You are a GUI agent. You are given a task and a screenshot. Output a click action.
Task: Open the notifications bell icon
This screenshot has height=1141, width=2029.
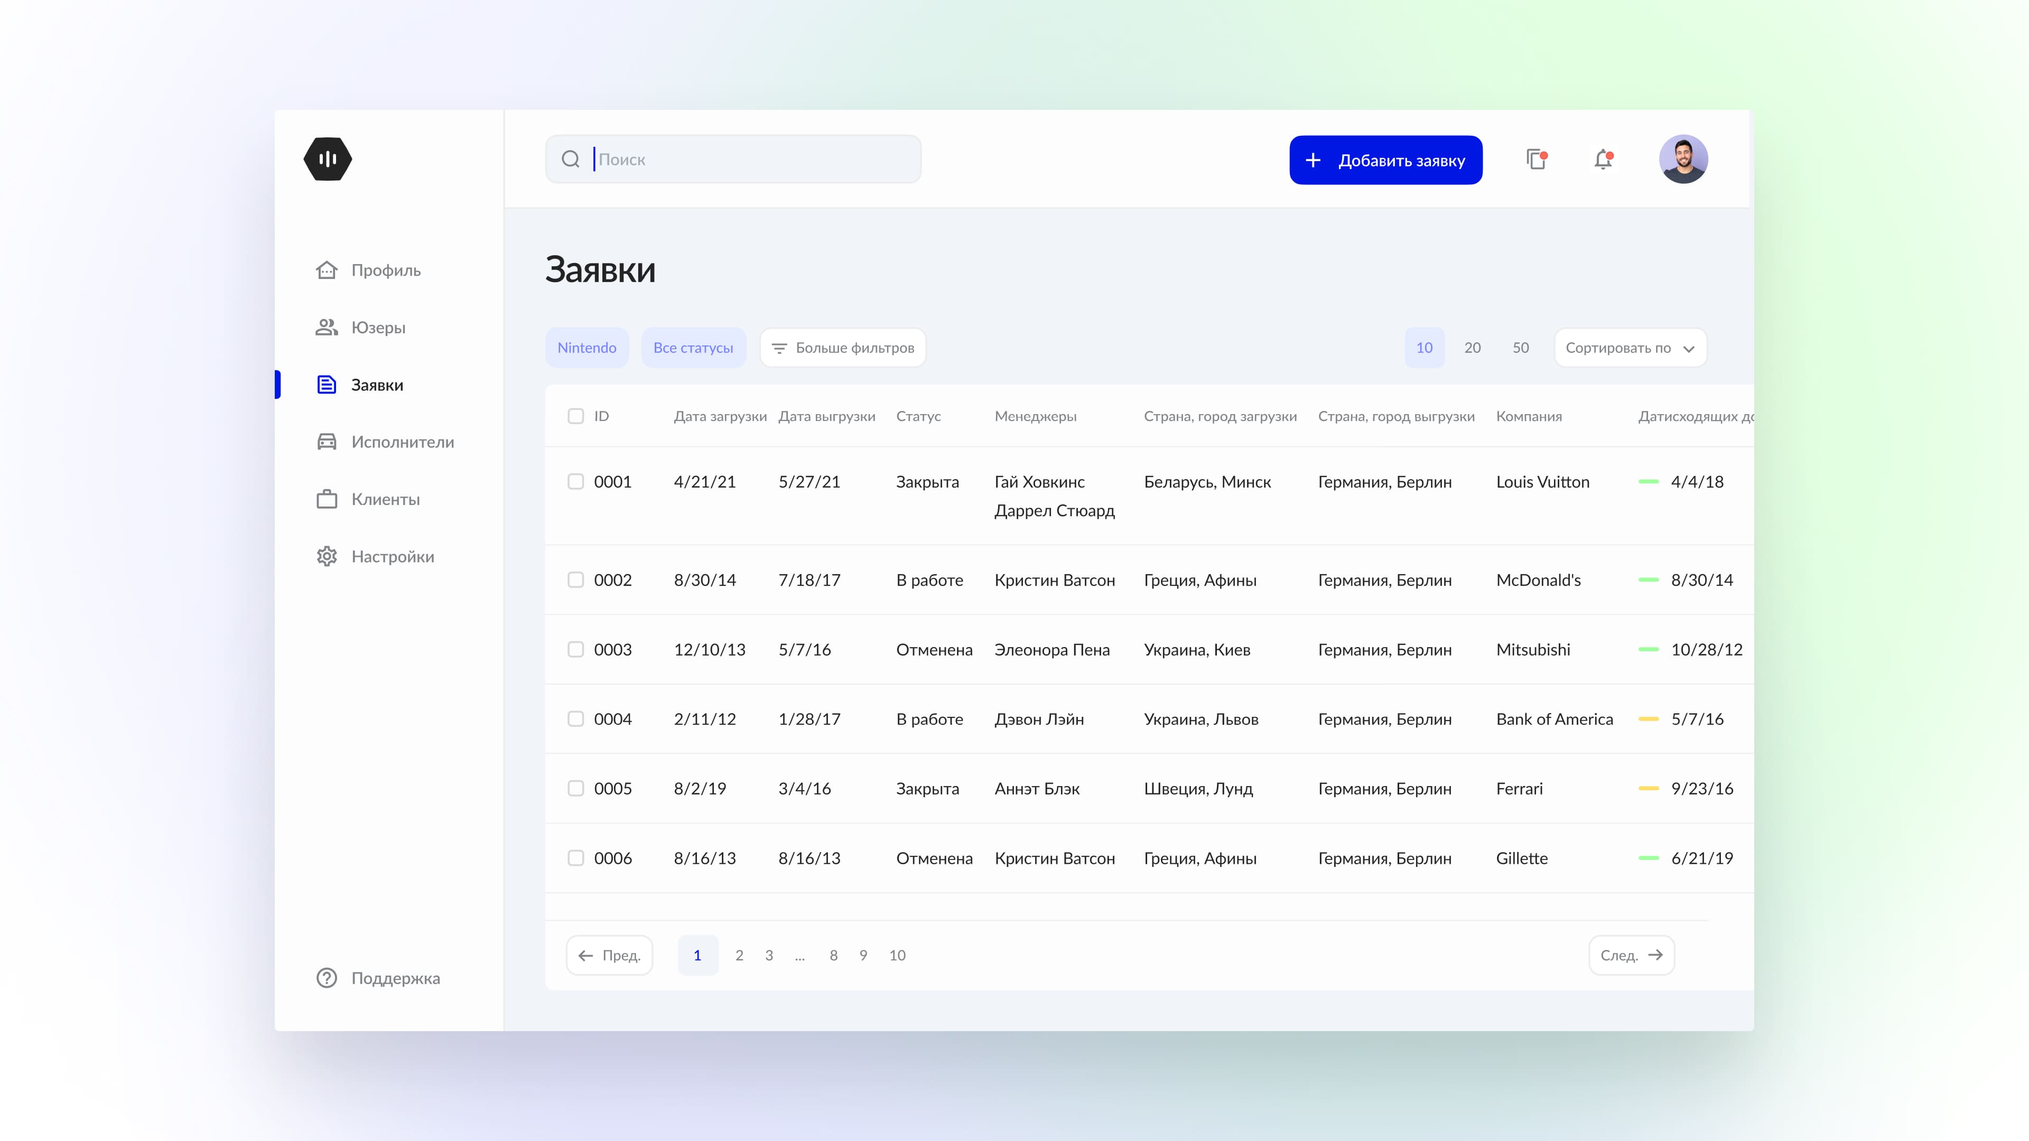click(x=1603, y=160)
